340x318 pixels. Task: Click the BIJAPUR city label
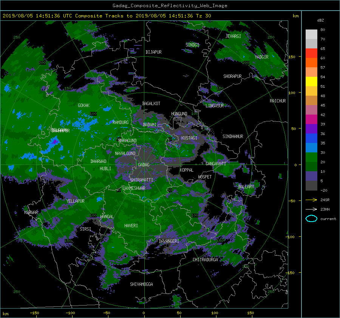pos(153,52)
